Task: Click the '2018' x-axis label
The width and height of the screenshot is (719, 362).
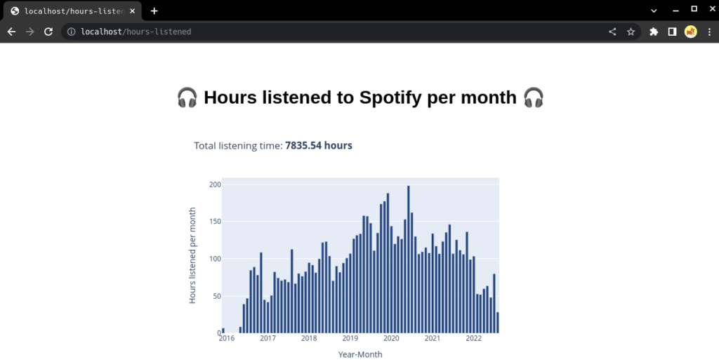Action: click(x=309, y=338)
